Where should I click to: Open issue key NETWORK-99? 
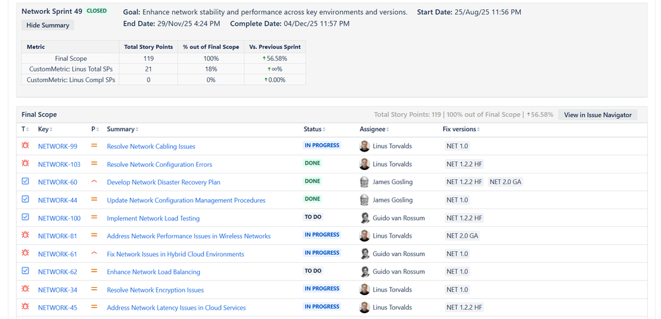click(x=58, y=147)
